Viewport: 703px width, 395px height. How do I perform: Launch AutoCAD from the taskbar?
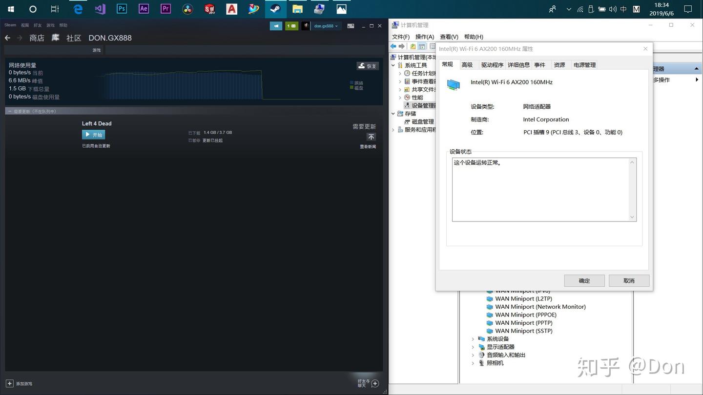point(231,9)
